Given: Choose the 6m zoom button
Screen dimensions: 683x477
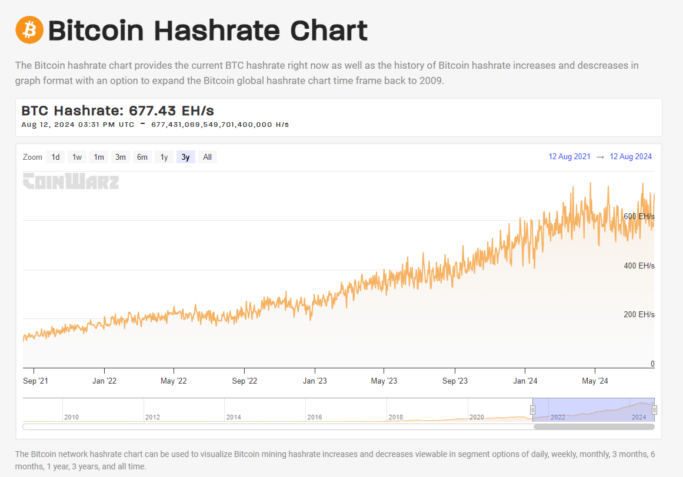Looking at the screenshot, I should [x=142, y=157].
